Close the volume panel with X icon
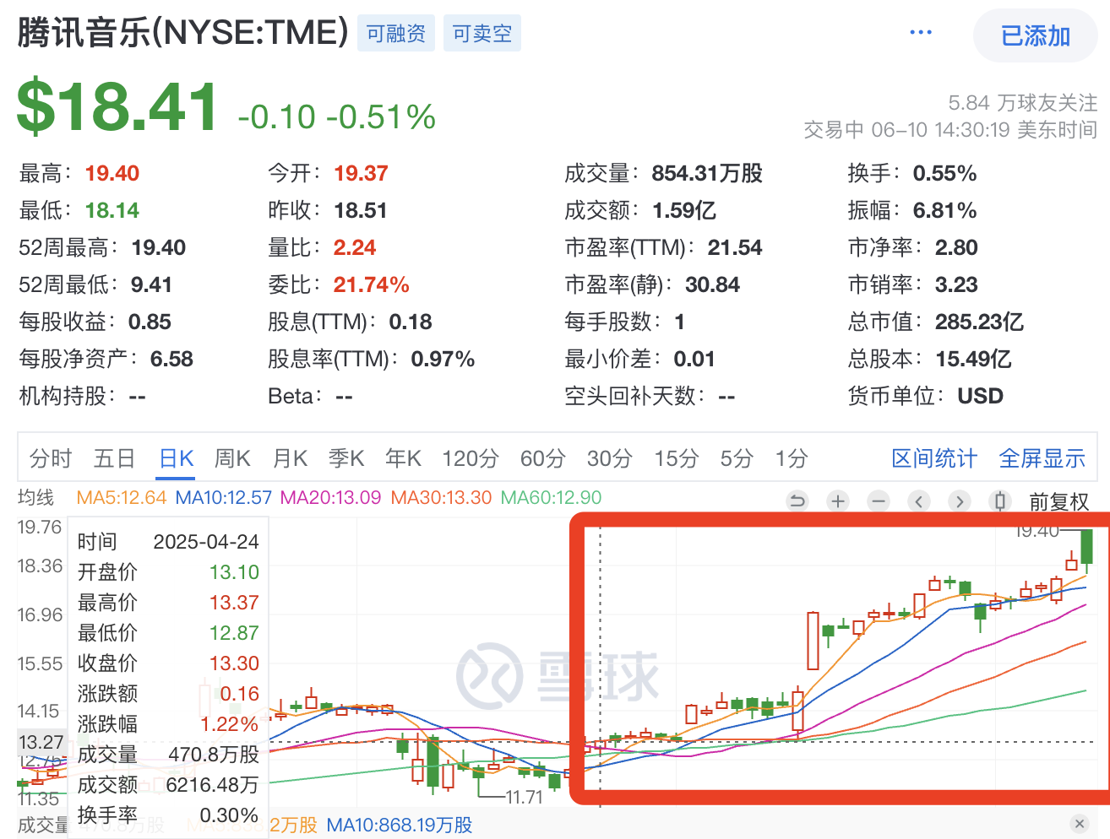Viewport: 1110px width, 839px height. (x=1079, y=824)
